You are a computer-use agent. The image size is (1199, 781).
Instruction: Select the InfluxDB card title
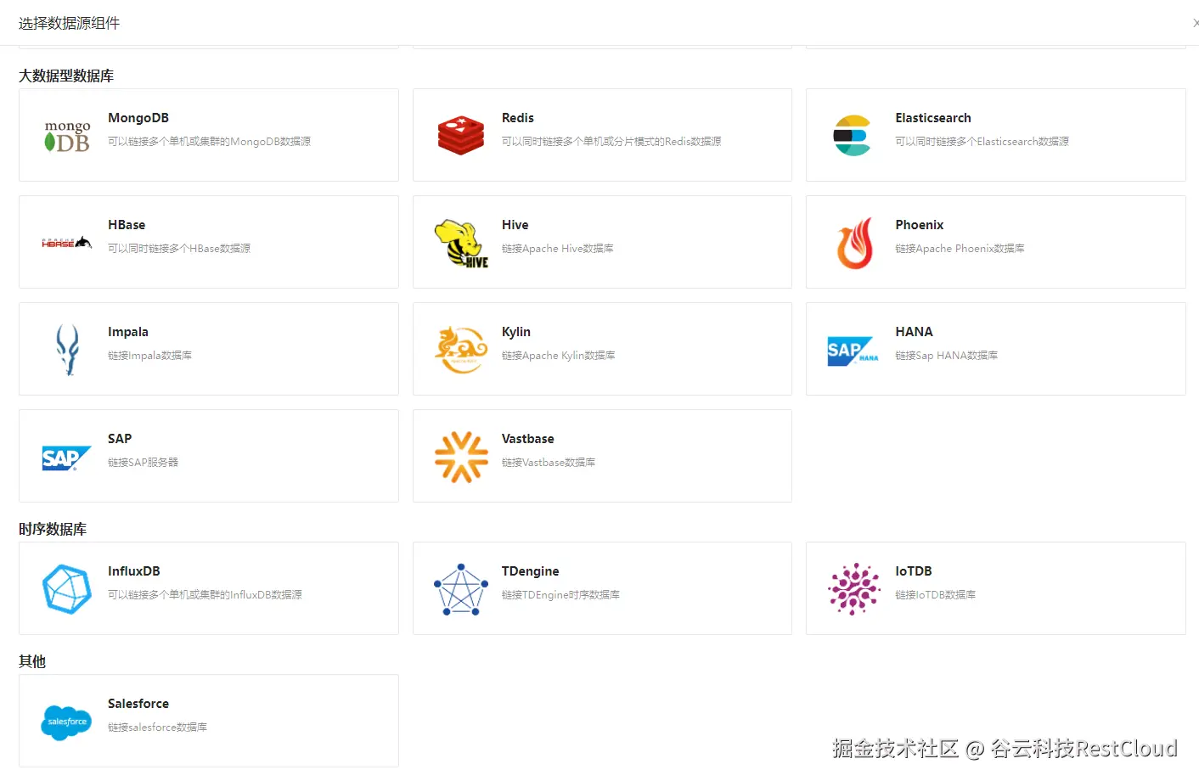pos(134,571)
